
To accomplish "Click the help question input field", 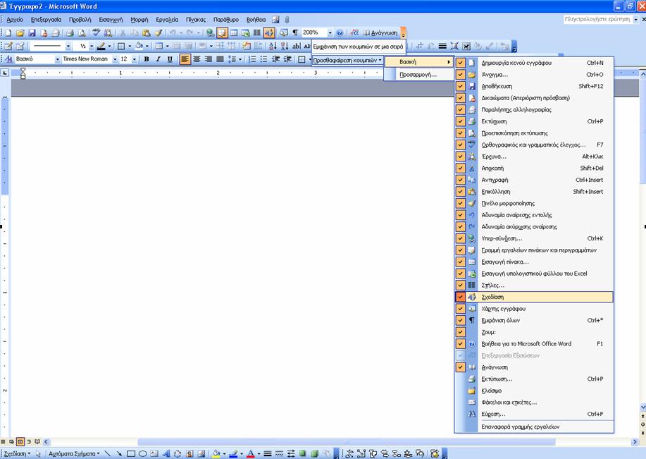I will point(597,19).
